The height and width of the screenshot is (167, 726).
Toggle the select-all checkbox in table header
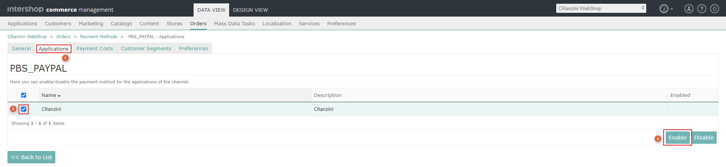23,95
